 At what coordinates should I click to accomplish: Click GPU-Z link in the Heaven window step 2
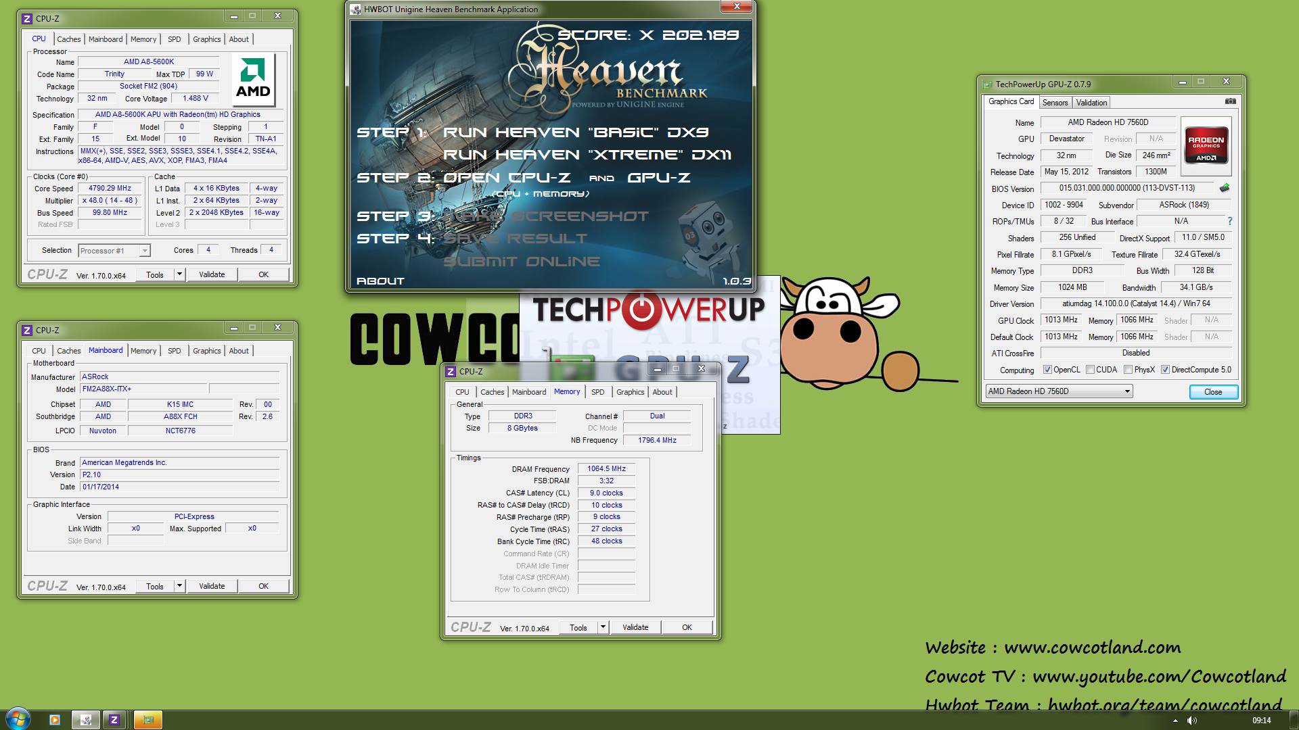pyautogui.click(x=659, y=178)
